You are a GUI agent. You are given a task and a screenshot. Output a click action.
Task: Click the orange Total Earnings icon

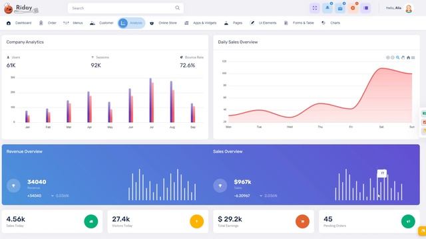click(302, 221)
